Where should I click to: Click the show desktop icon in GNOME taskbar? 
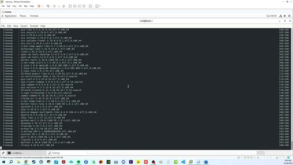click(x=3, y=153)
